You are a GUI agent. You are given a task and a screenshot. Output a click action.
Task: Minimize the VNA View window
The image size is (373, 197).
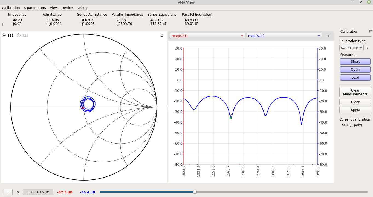pyautogui.click(x=352, y=2)
